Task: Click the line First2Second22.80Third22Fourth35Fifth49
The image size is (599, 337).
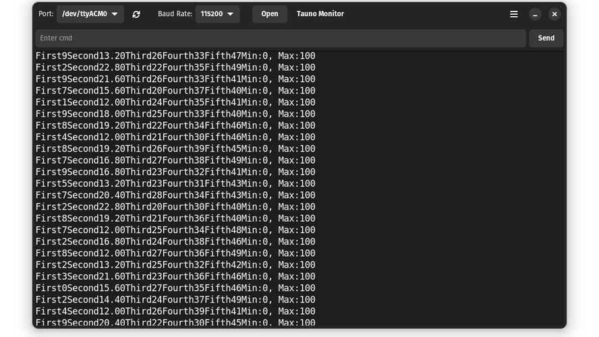Action: [x=175, y=67]
